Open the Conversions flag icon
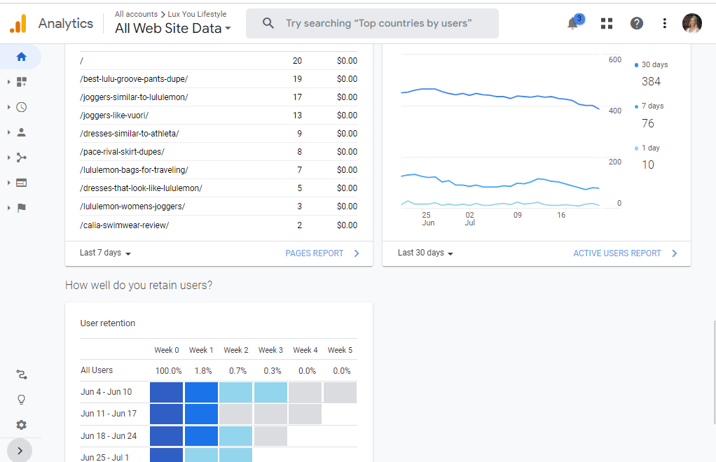 (22, 208)
